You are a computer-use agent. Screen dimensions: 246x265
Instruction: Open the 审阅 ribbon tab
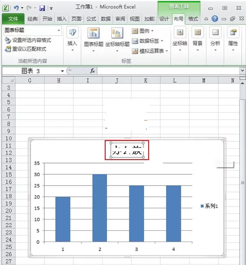120,19
